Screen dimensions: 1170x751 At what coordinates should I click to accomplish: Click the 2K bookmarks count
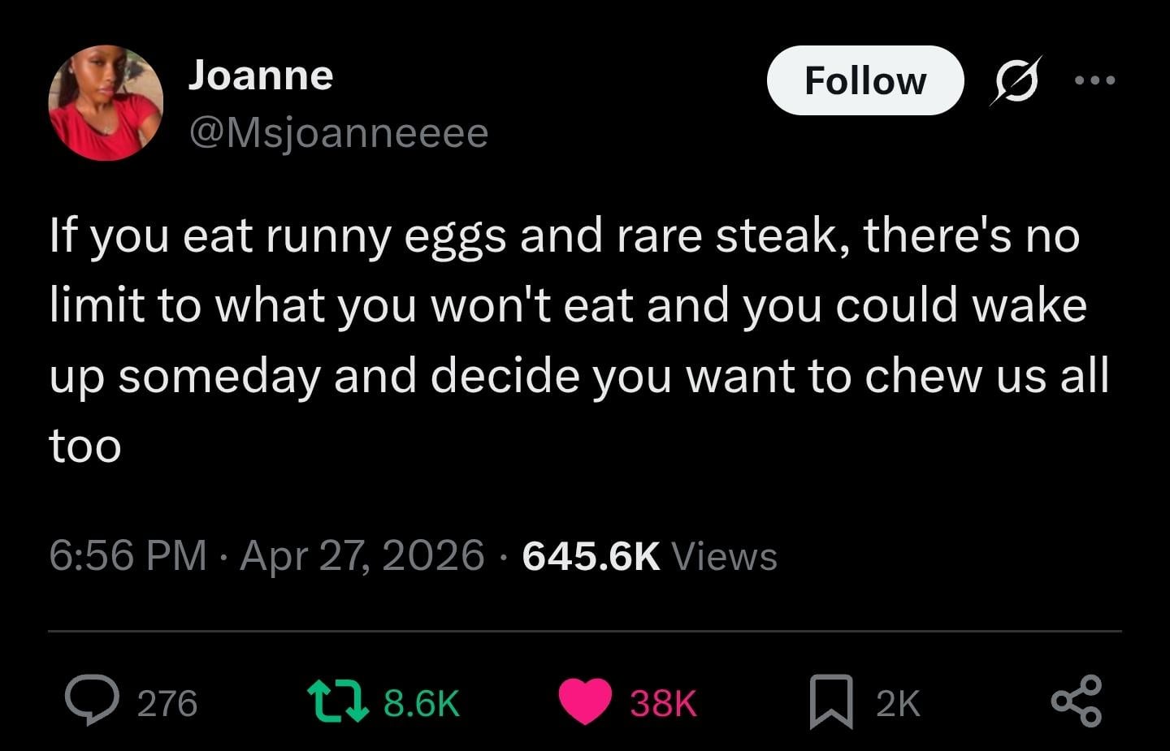click(x=898, y=703)
